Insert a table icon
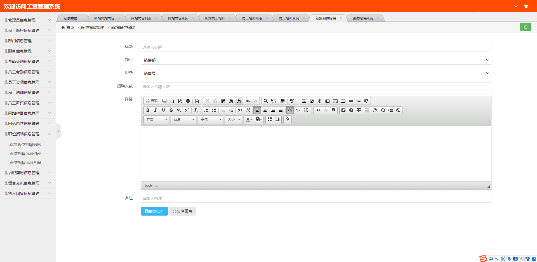 point(359,110)
